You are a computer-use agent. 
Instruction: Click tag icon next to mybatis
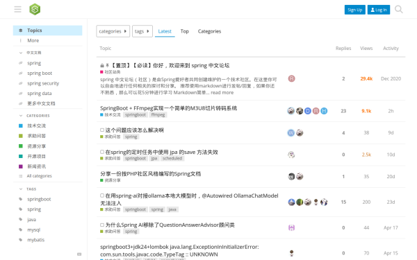pos(21,240)
